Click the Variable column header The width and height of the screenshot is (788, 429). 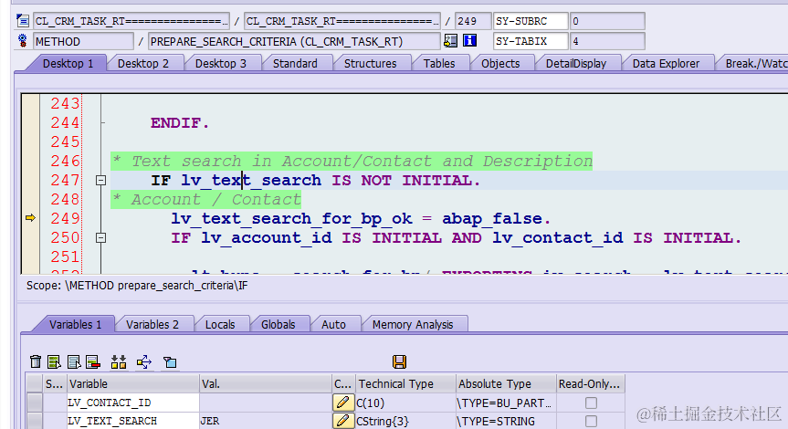click(x=133, y=383)
